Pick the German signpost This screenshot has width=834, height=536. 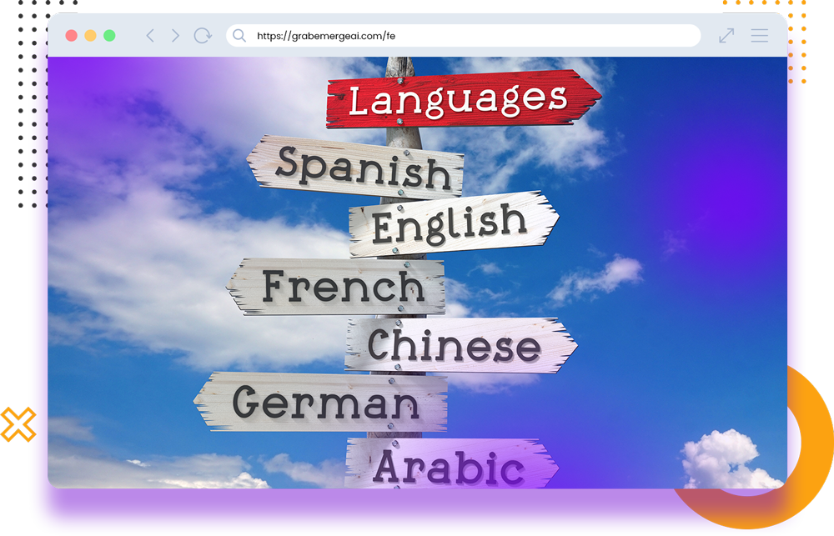pyautogui.click(x=324, y=402)
